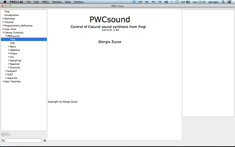Click the subtitle about Csound sound synthesis
Viewport: 235px width, 147px height.
point(108,27)
